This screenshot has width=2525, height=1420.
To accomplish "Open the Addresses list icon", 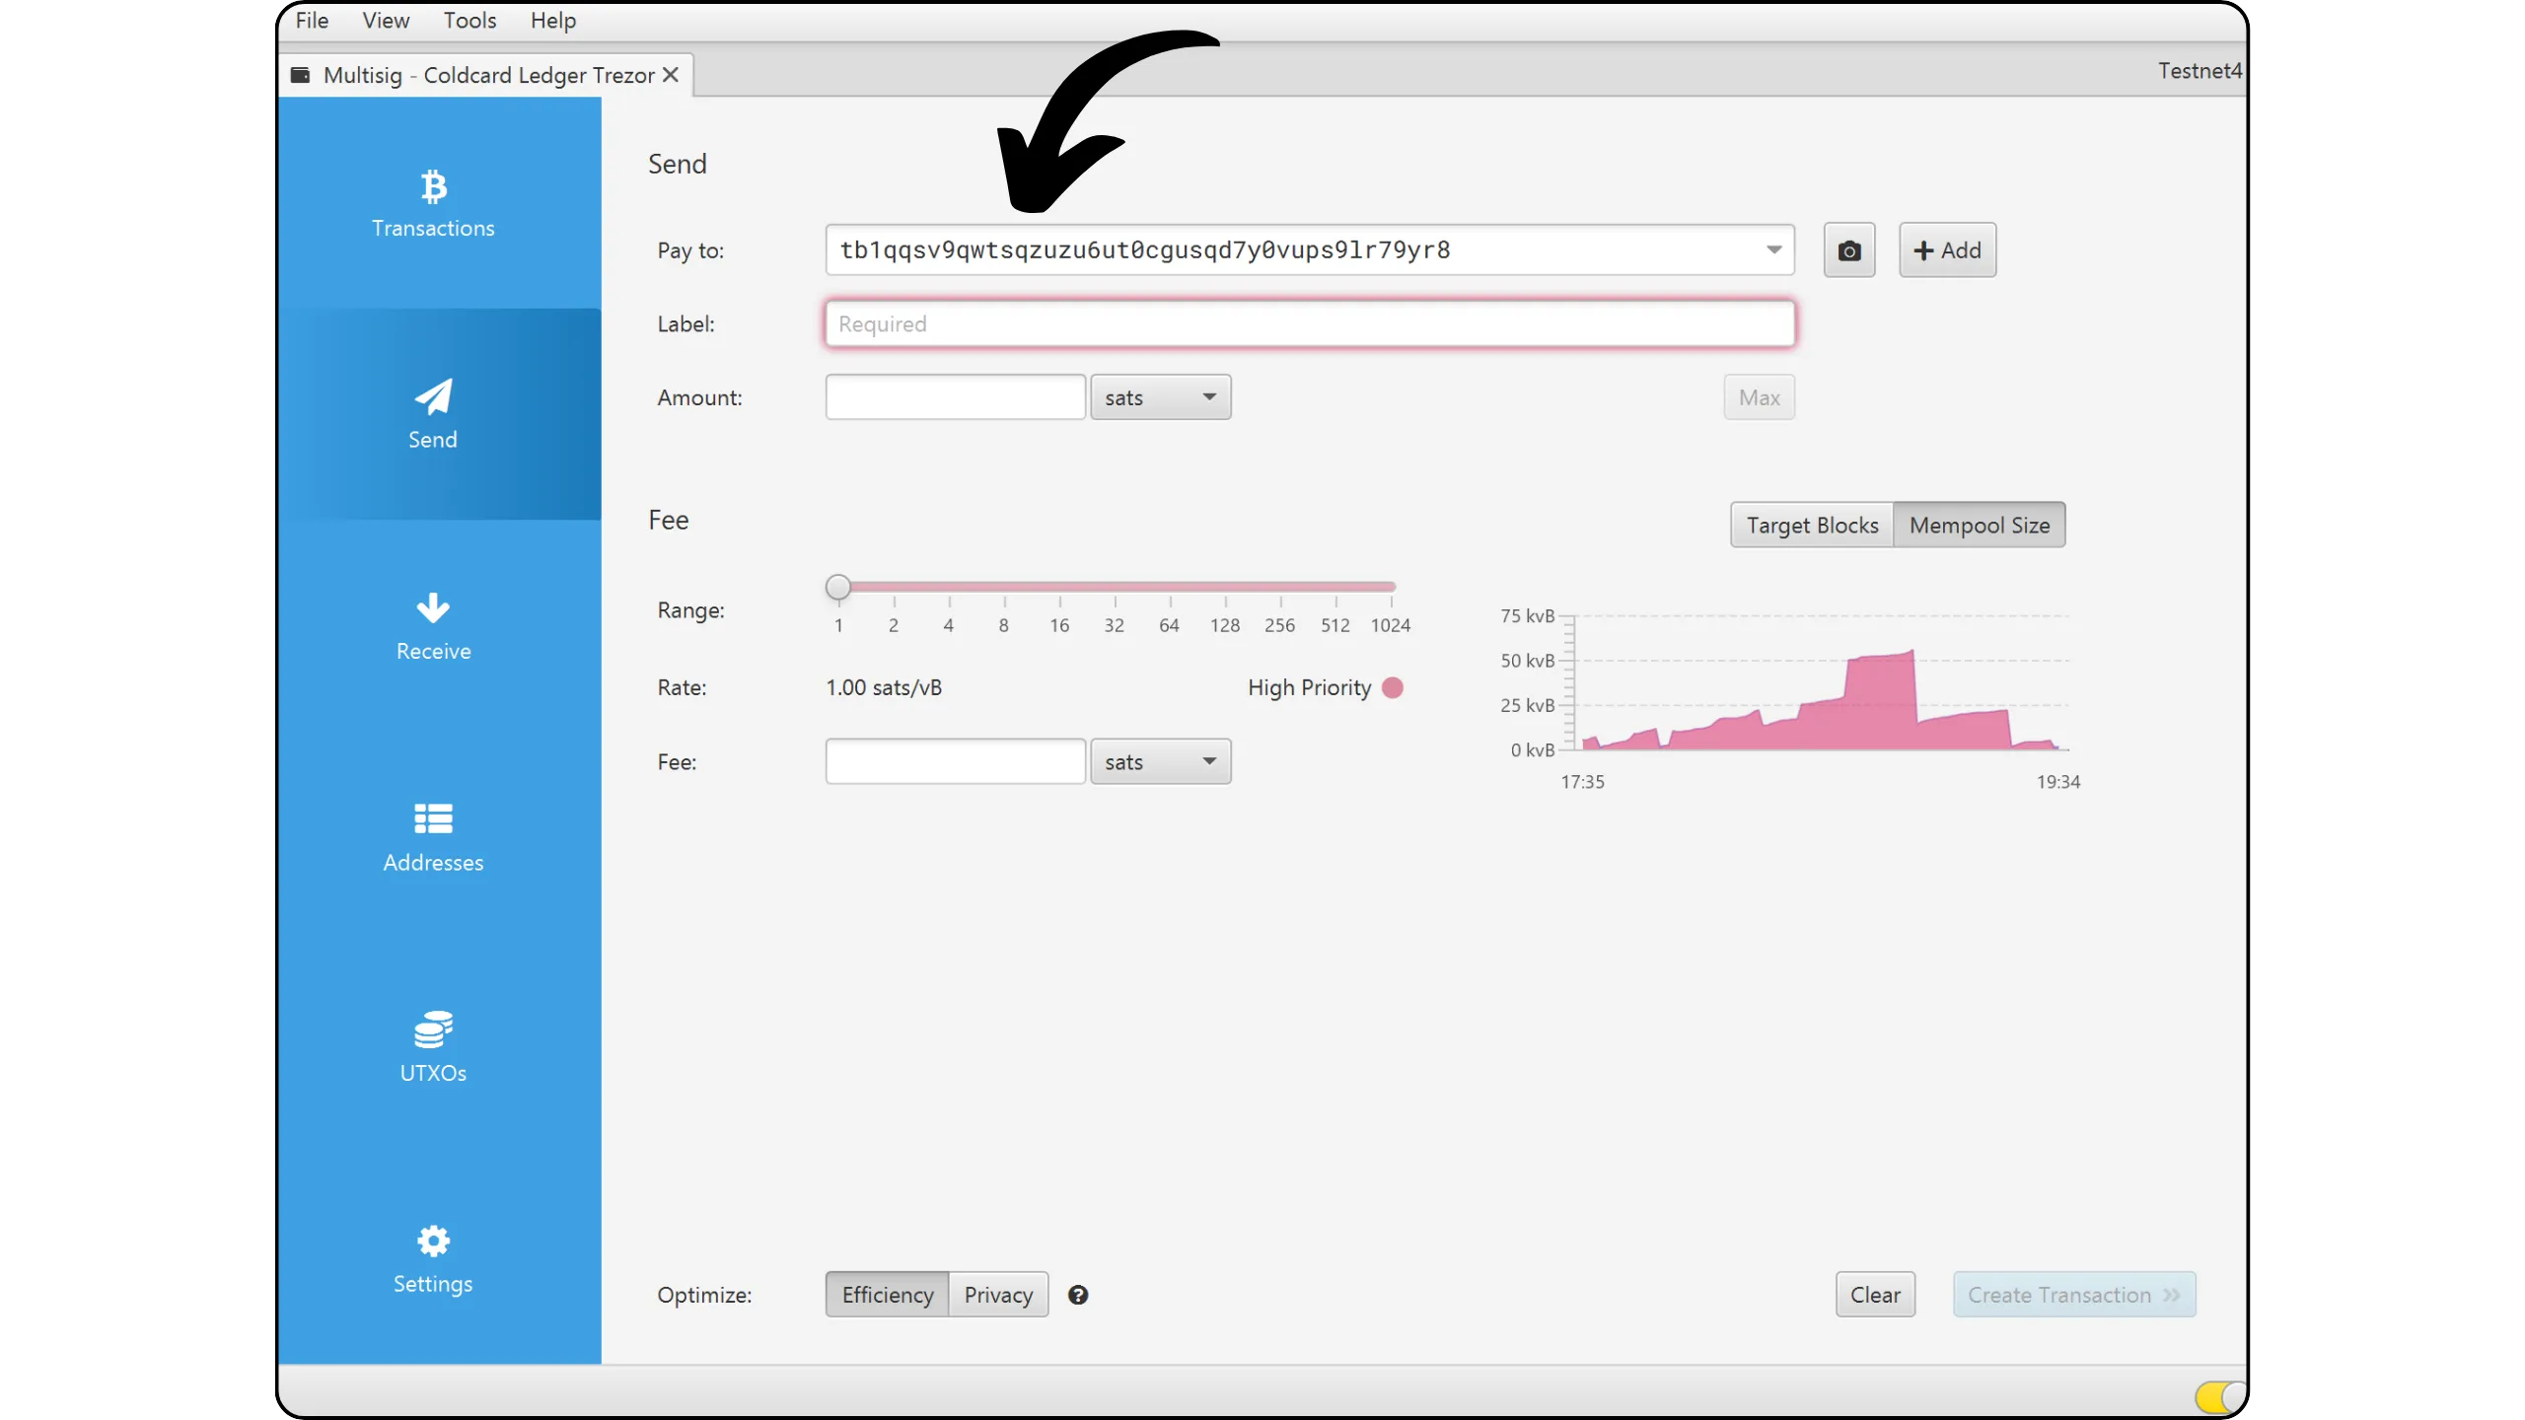I will tap(433, 819).
